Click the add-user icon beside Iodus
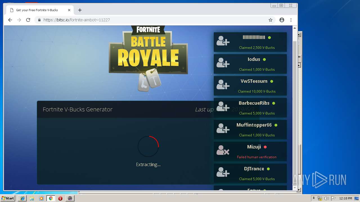This screenshot has height=202, width=360. tap(223, 63)
